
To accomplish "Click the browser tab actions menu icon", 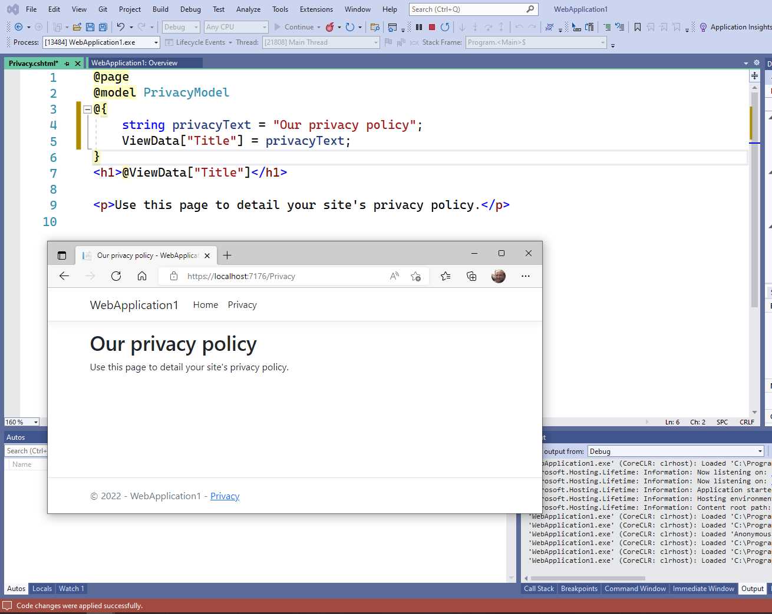I will (62, 255).
